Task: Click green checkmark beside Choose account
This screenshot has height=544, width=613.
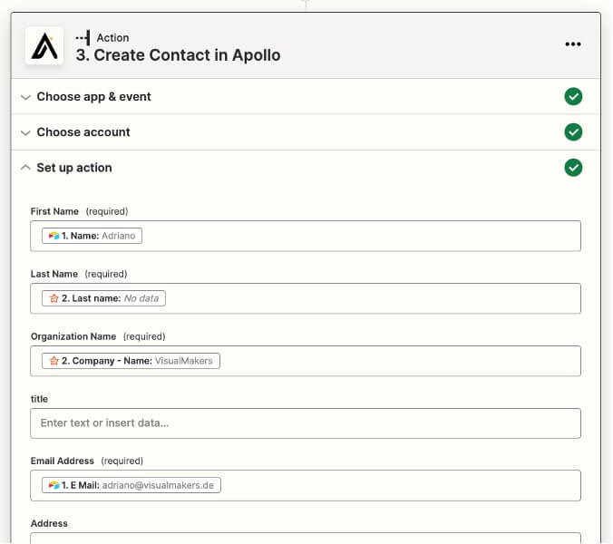Action: click(x=573, y=132)
